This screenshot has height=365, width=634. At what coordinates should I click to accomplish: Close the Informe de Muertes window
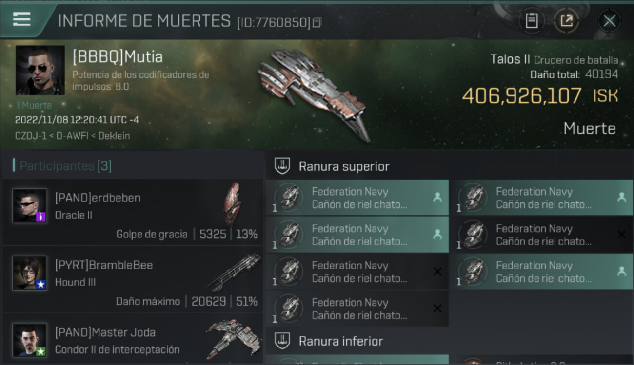[609, 21]
